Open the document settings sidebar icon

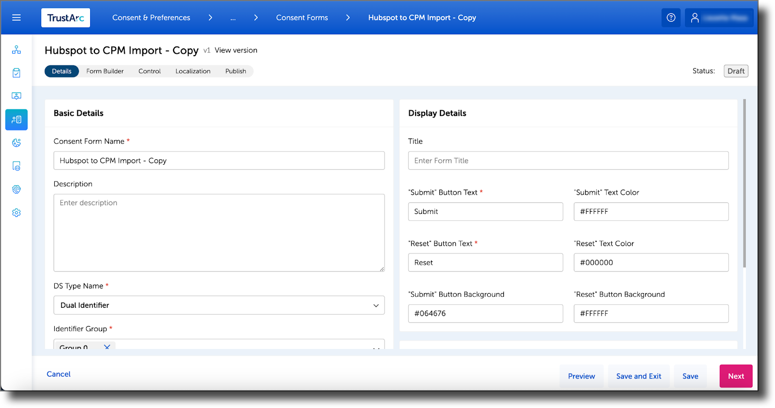16,166
